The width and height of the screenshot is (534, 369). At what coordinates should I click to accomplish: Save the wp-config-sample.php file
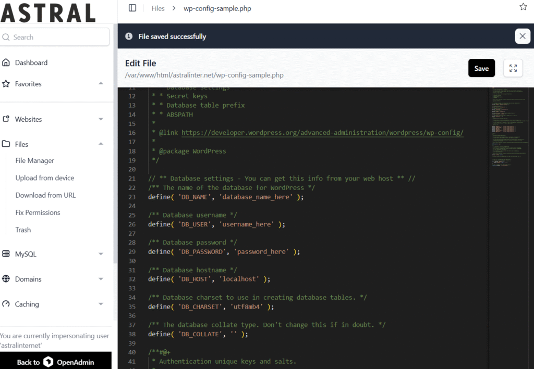tap(481, 68)
